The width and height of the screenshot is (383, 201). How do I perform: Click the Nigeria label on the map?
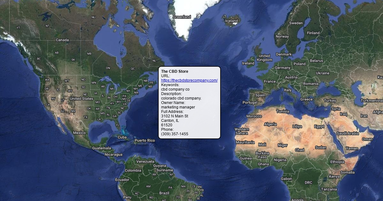(x=280, y=160)
